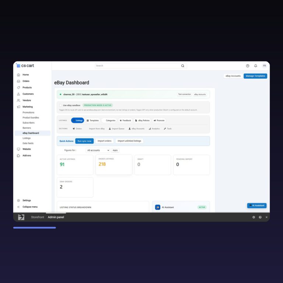
Task: Click the Vendors people icon
Action: click(x=18, y=100)
